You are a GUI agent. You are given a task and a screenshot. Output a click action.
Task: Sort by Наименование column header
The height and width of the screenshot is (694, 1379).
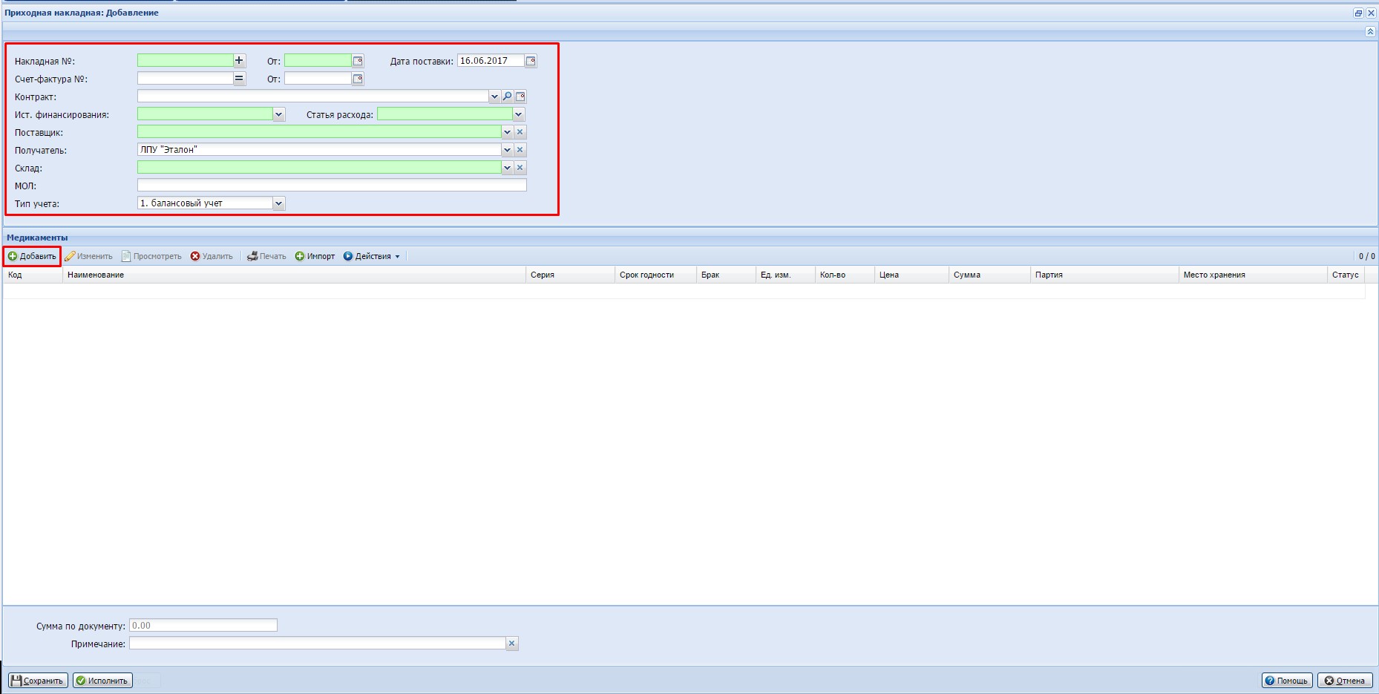point(294,275)
